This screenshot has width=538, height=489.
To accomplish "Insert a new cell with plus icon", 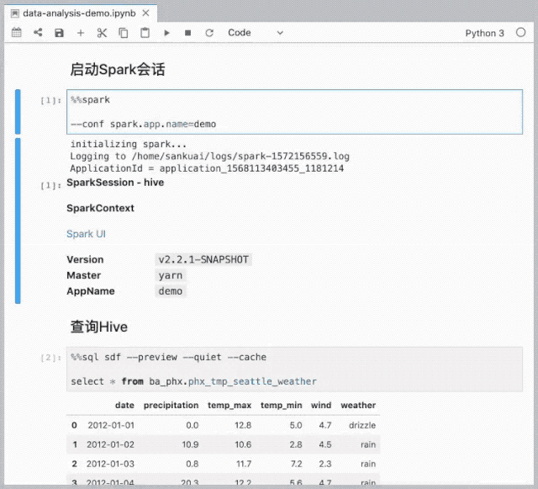I will pos(81,33).
